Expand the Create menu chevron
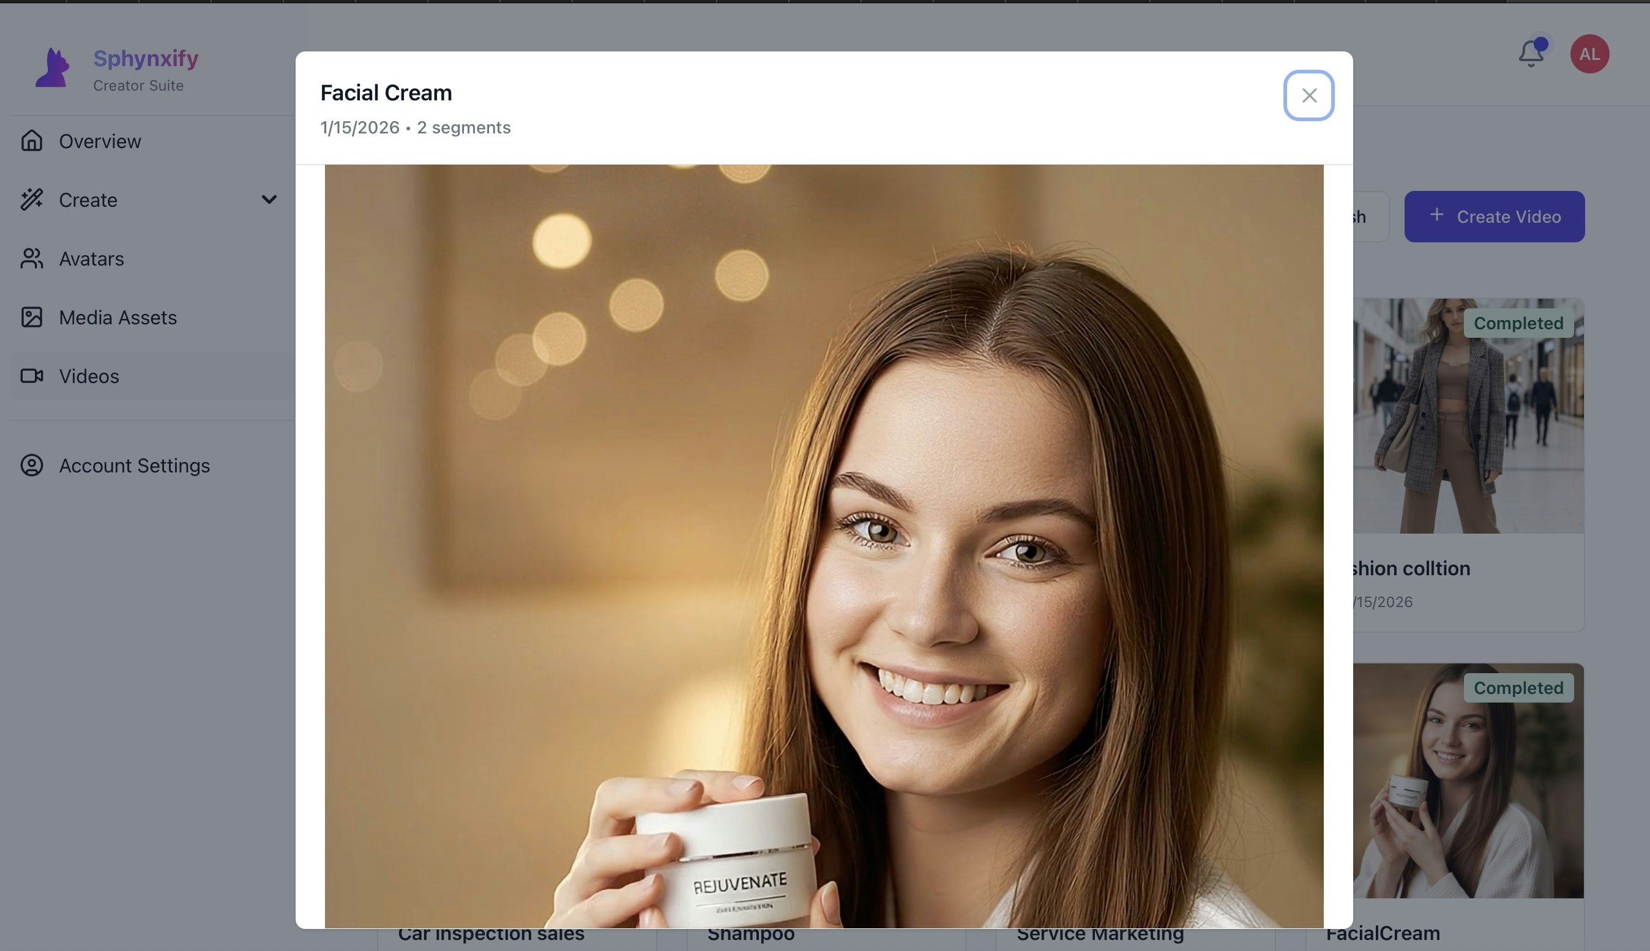The height and width of the screenshot is (951, 1650). 269,200
